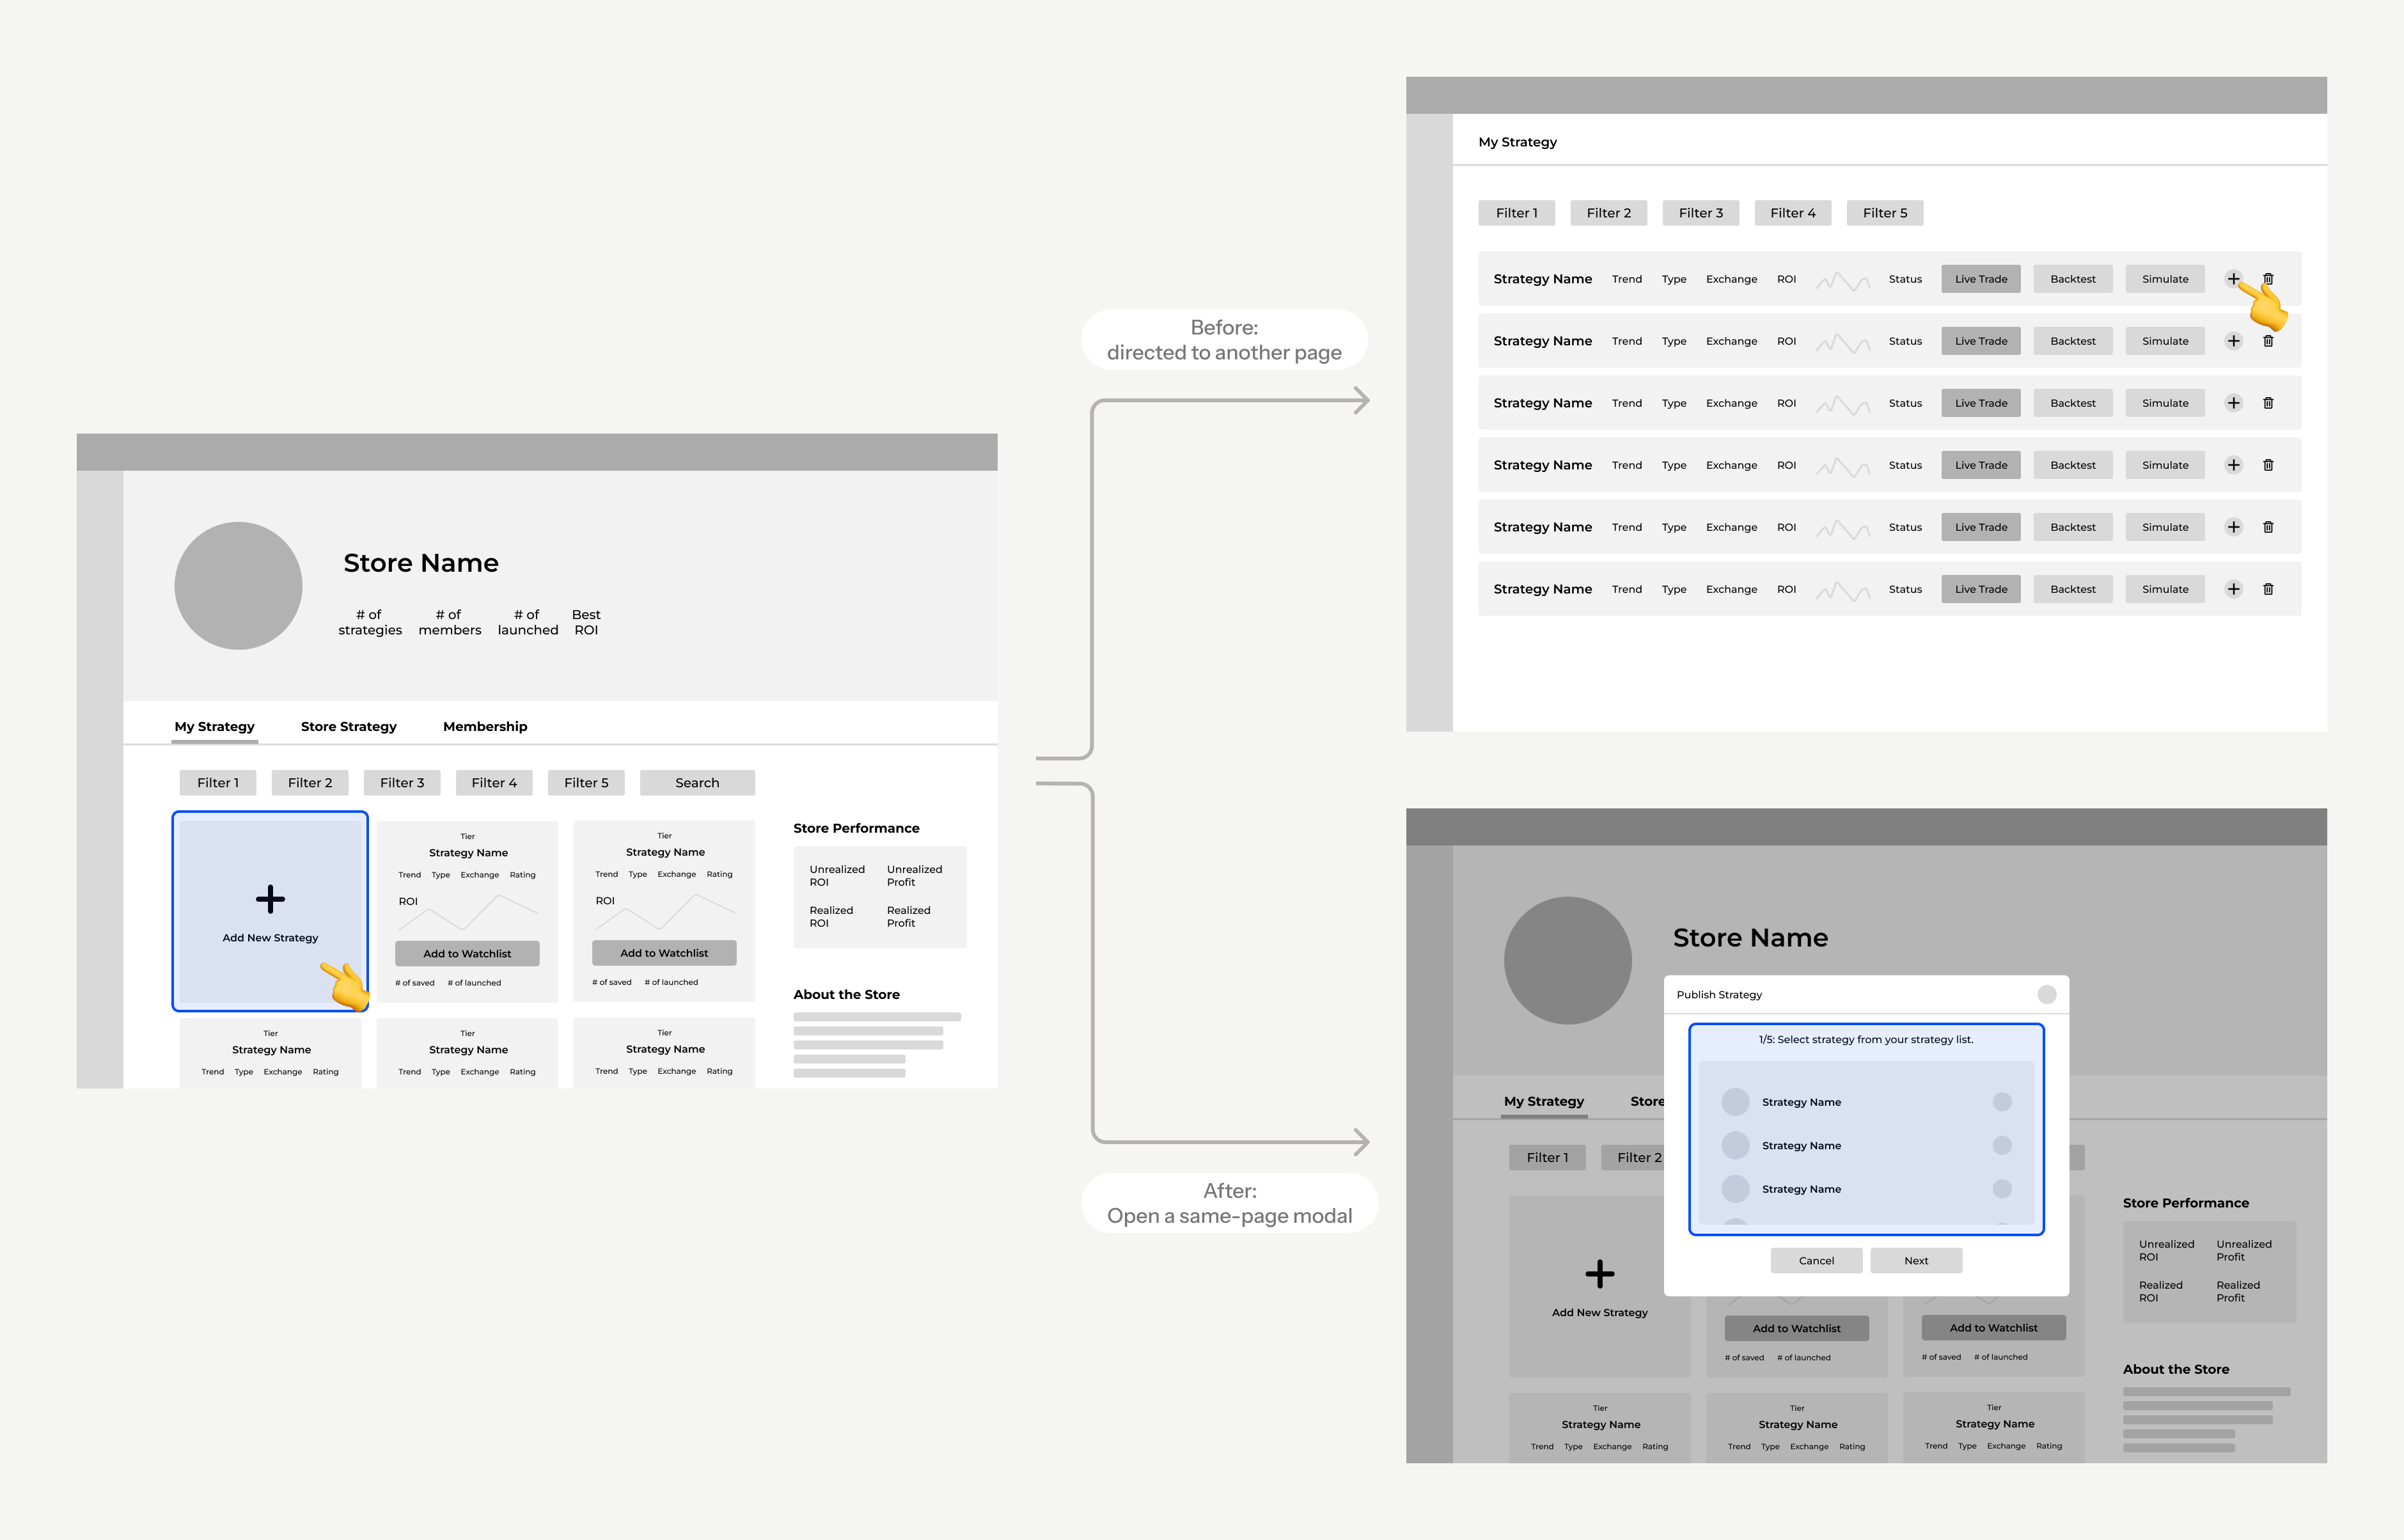Click the plus icon in the first strategy row

point(2233,279)
